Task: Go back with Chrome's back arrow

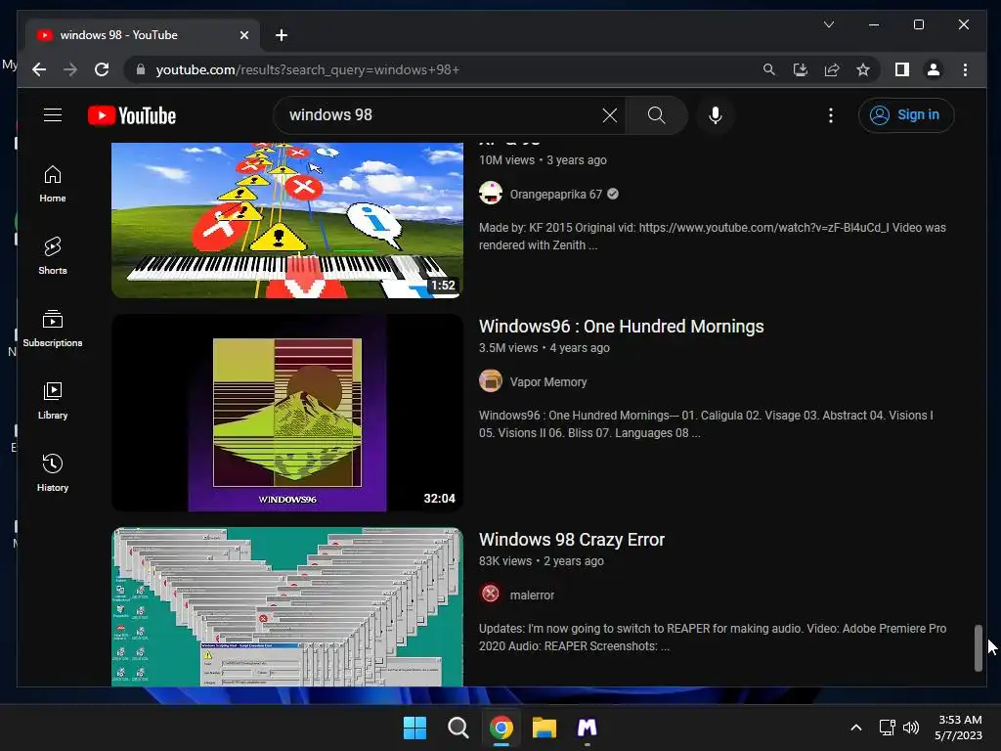Action: 39,69
